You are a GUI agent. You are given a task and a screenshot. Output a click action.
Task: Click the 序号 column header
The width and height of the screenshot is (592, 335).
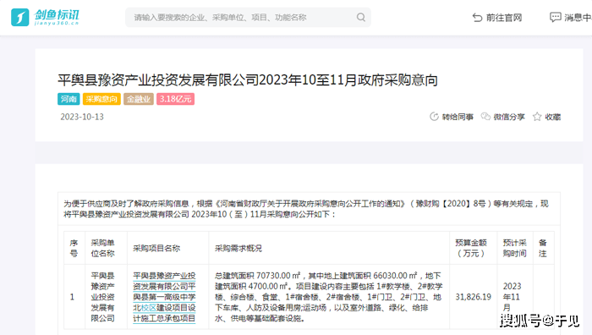[x=74, y=248]
